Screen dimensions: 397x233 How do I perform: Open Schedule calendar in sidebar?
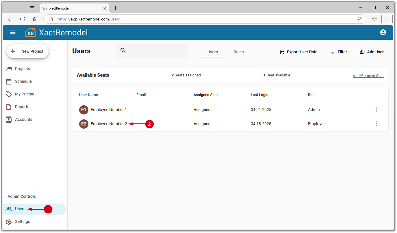click(x=23, y=81)
